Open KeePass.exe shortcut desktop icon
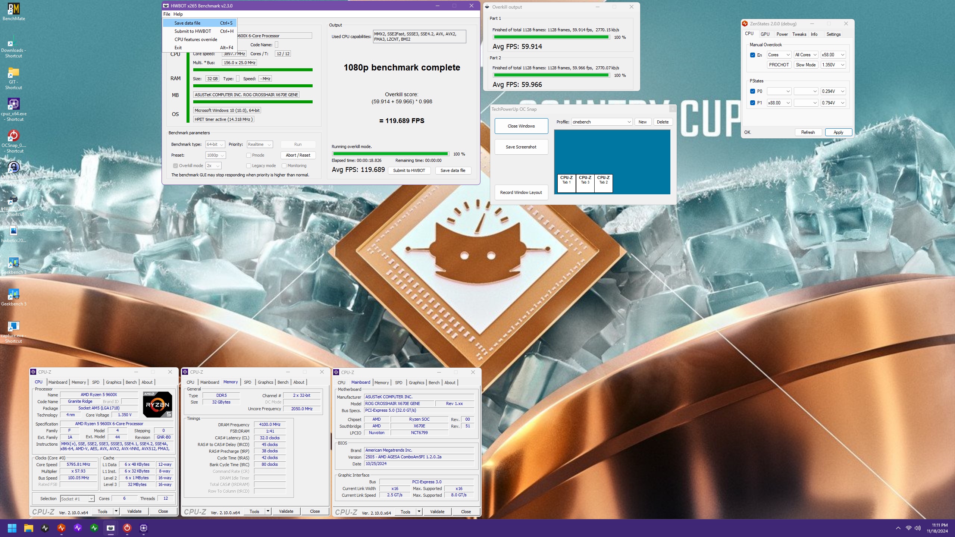Viewport: 955px width, 537px height. (x=13, y=173)
